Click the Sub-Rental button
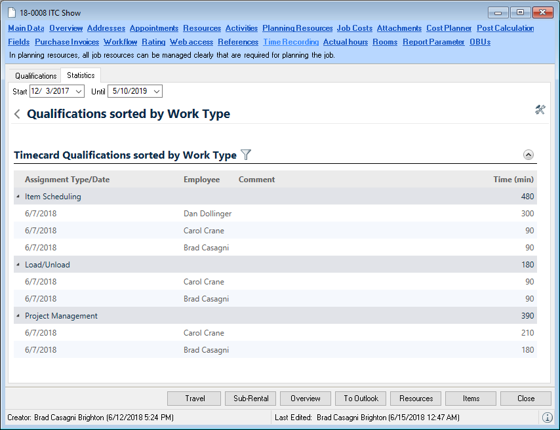Viewport: 560px width, 430px height. coord(250,399)
